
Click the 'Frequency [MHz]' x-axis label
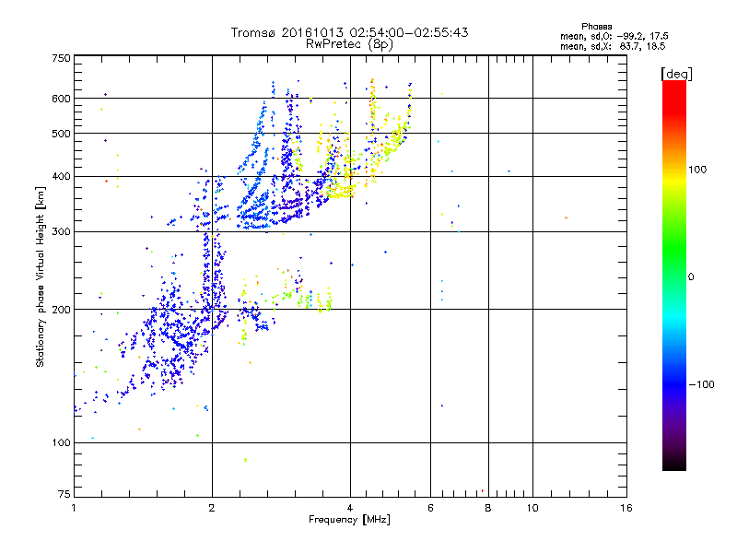click(349, 520)
